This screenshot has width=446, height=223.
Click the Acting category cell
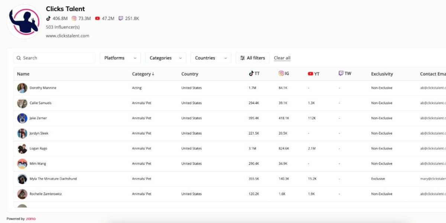point(137,88)
